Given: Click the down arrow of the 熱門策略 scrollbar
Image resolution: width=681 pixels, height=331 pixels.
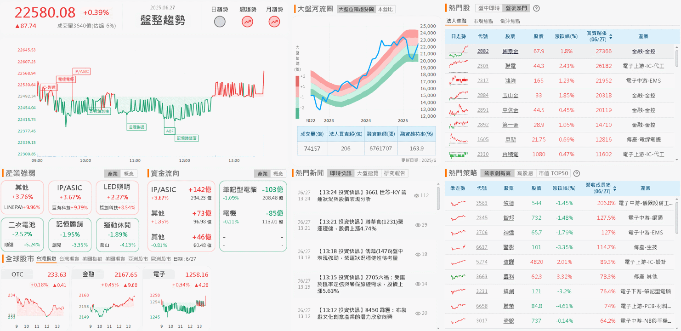Looking at the screenshot, I should [x=676, y=327].
